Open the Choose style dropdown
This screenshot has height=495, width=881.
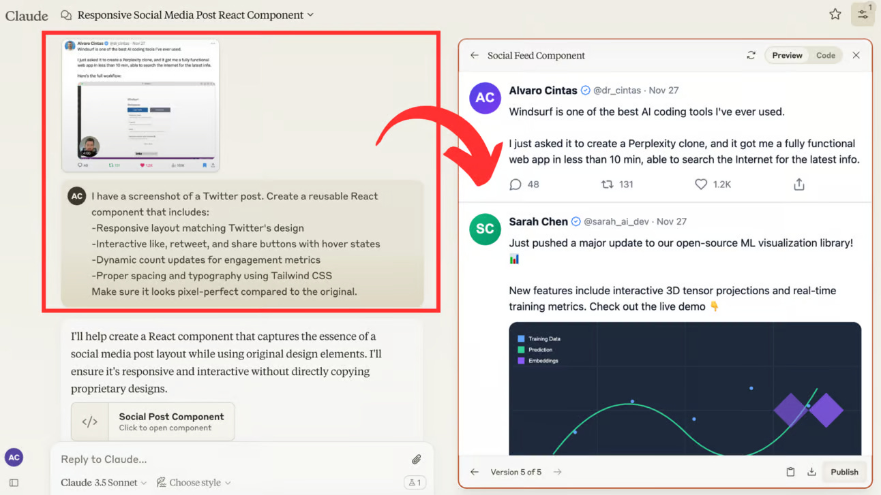tap(194, 482)
